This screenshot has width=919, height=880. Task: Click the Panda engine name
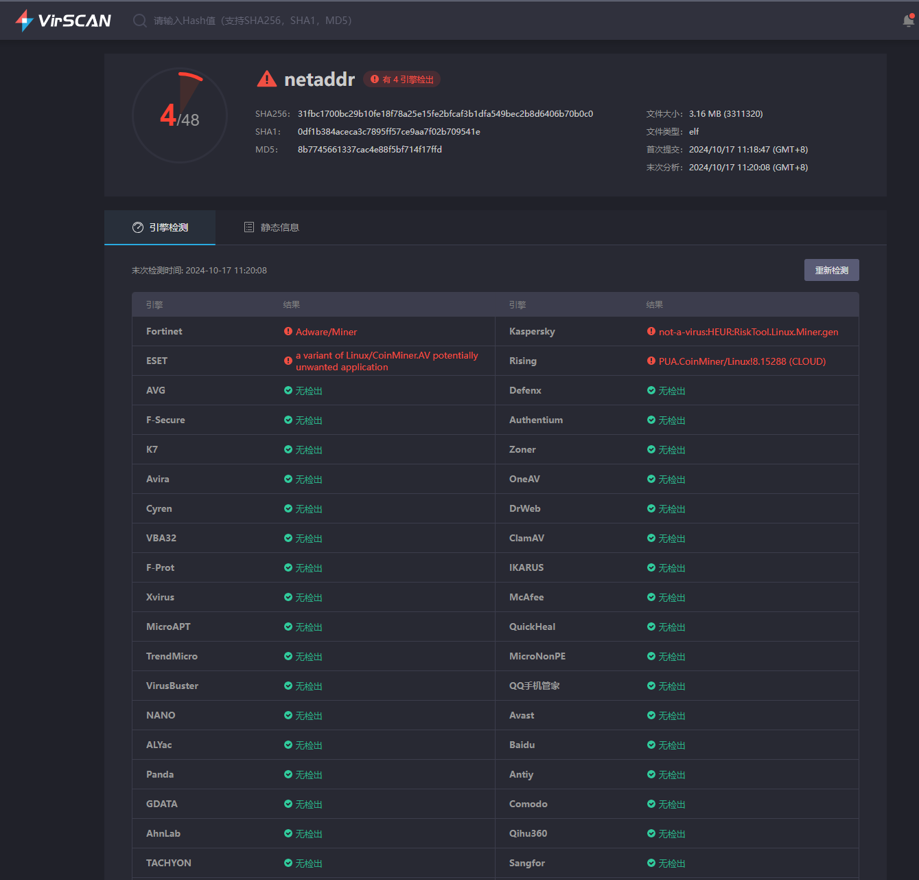click(x=160, y=774)
